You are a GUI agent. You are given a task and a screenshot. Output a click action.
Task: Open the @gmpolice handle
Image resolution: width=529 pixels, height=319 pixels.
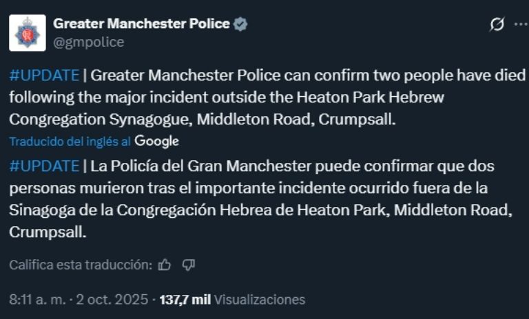point(88,42)
